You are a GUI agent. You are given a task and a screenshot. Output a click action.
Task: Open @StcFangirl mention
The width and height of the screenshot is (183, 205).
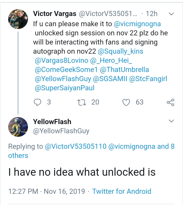coord(148,79)
